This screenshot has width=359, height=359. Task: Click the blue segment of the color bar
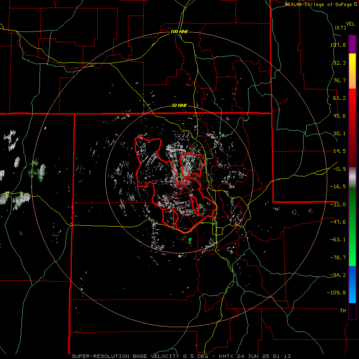click(x=352, y=284)
